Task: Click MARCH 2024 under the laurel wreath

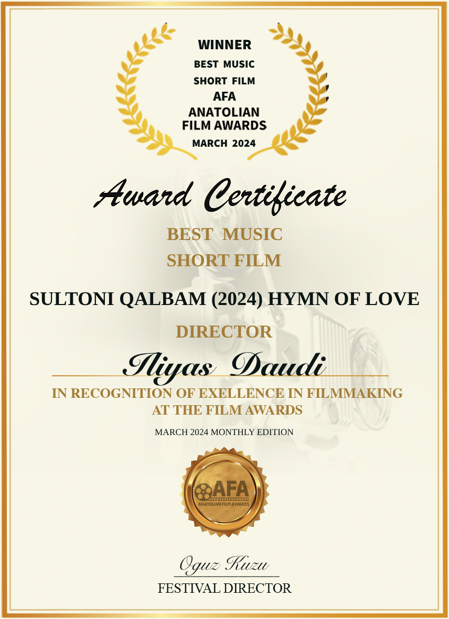Action: tap(224, 143)
